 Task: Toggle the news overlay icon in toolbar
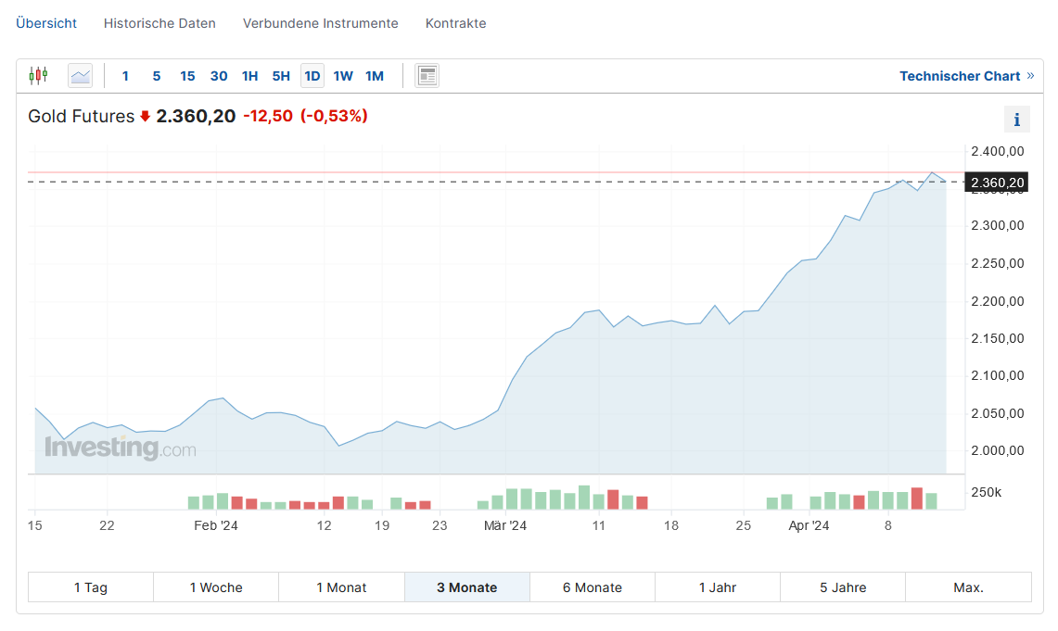tap(427, 76)
